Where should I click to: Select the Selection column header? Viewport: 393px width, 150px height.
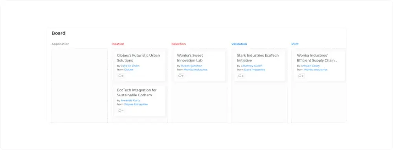coord(178,44)
